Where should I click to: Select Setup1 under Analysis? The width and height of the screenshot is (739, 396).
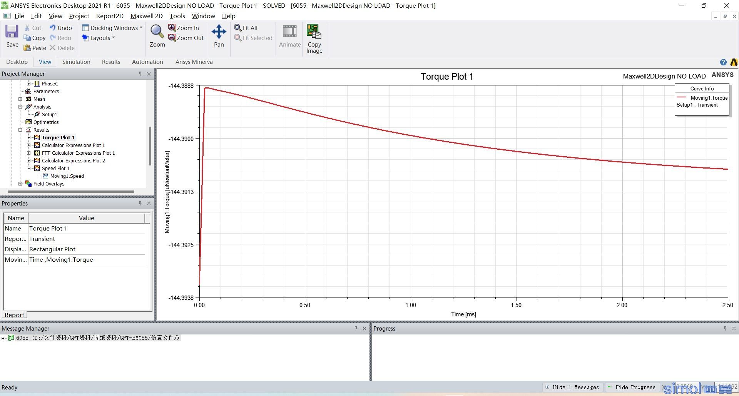(49, 114)
